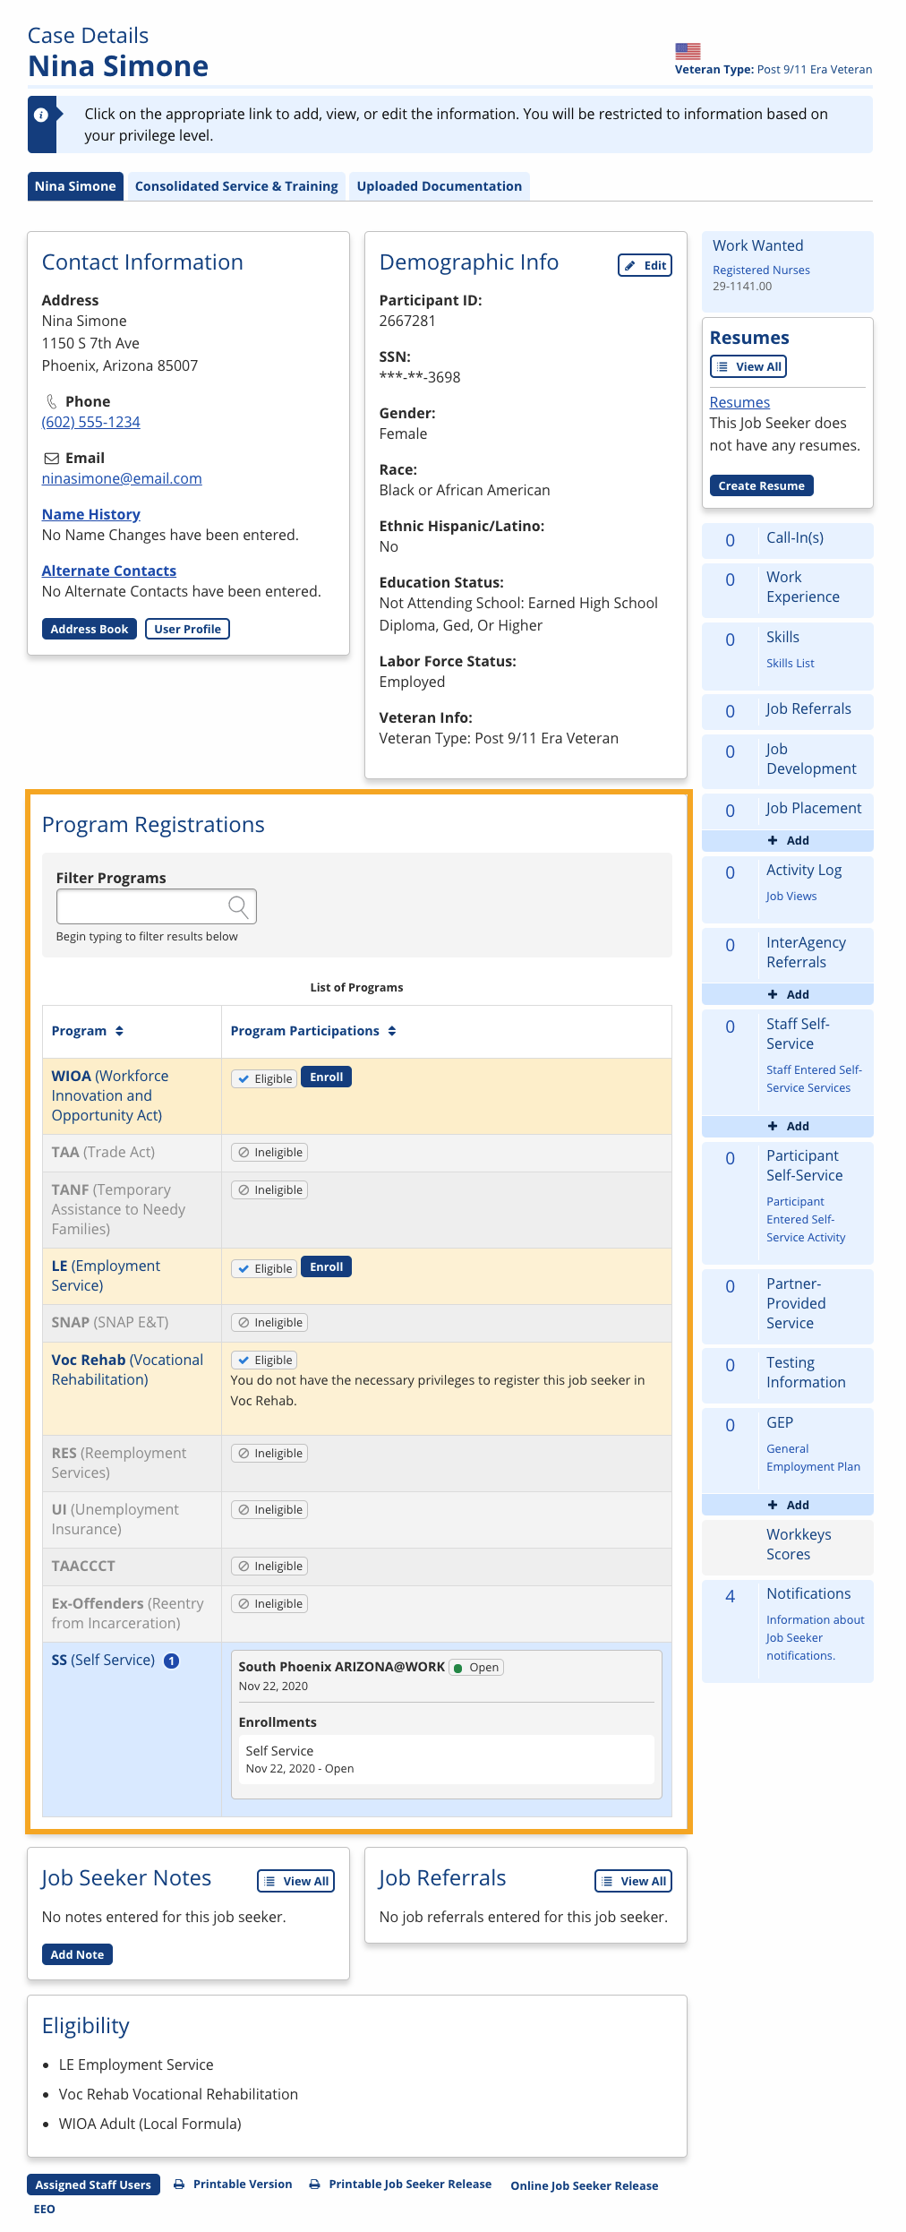Viewport: 906px width, 2232px height.
Task: Click WIOA Eligible status badge
Action: [x=264, y=1078]
